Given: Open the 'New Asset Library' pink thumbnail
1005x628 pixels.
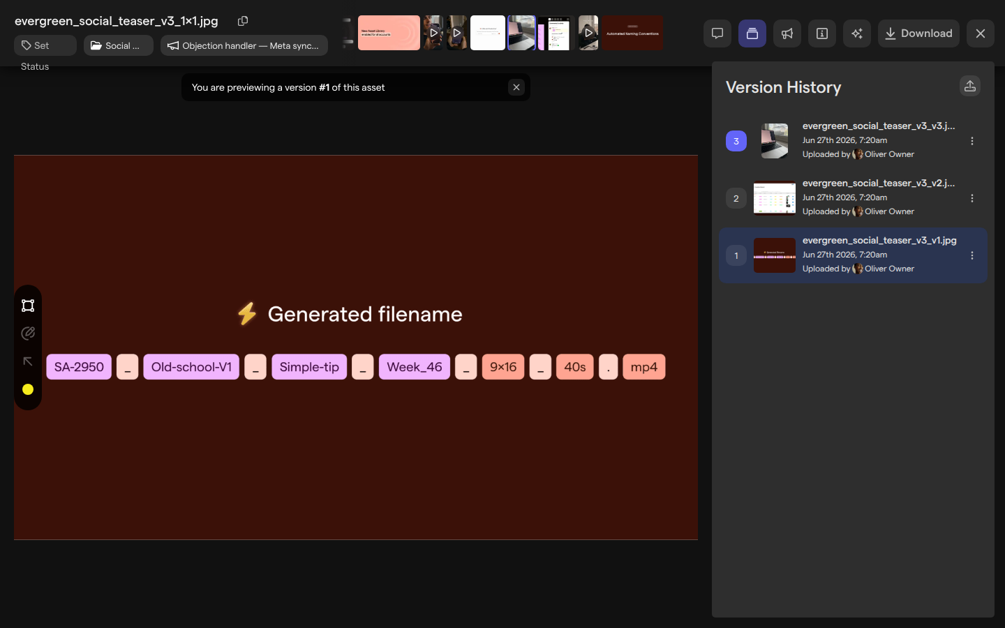Looking at the screenshot, I should coord(389,33).
